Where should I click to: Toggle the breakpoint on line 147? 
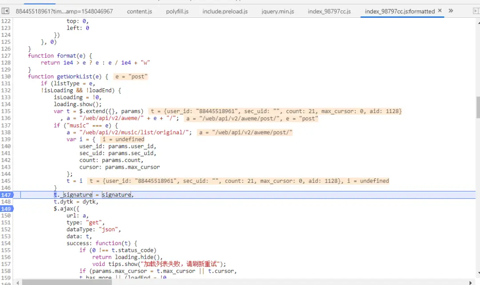6,195
